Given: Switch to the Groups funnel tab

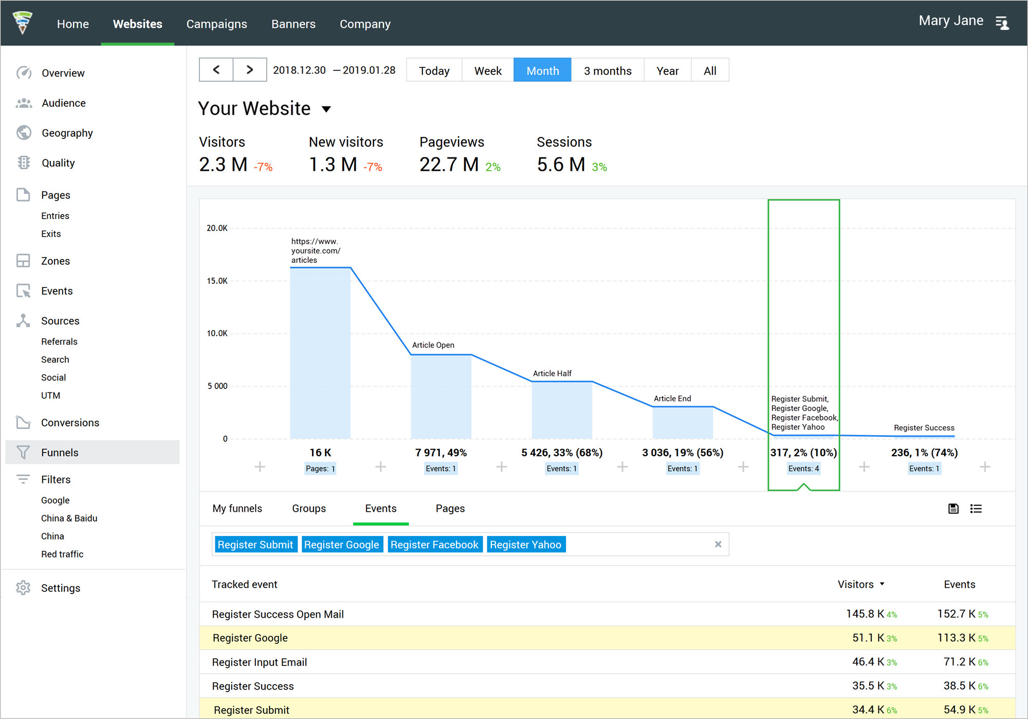Looking at the screenshot, I should (308, 508).
